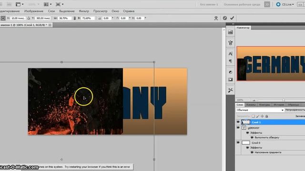Toggle Эффекты visibility under gERMANY layer
The image size is (305, 171).
point(247,133)
